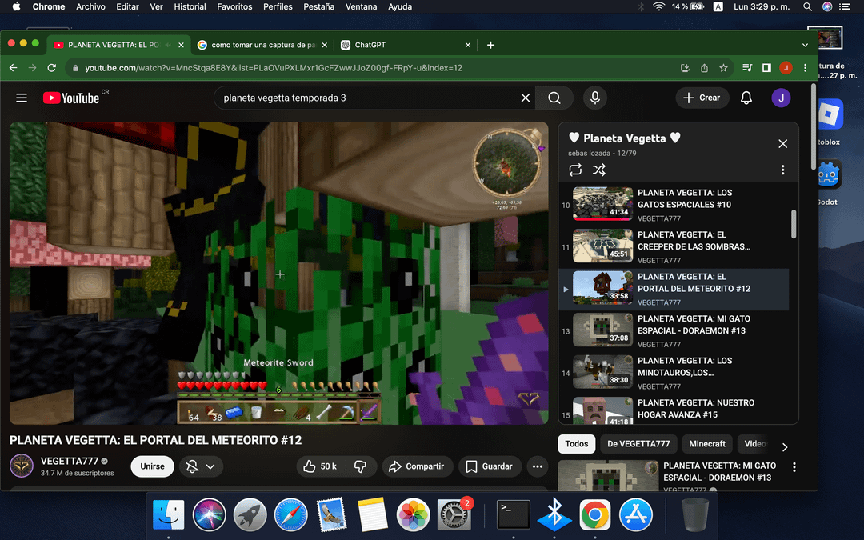864x540 pixels.
Task: Open the playlist three-dot options menu
Action: (782, 170)
